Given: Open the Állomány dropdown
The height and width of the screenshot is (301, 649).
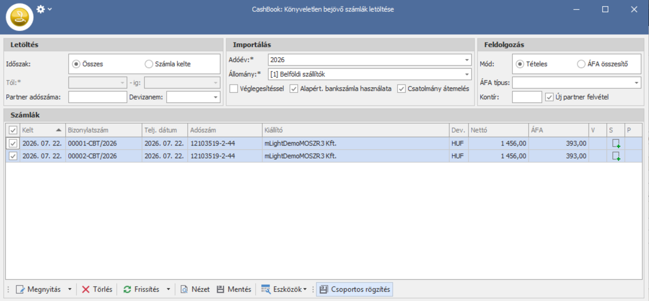Looking at the screenshot, I should [x=467, y=74].
